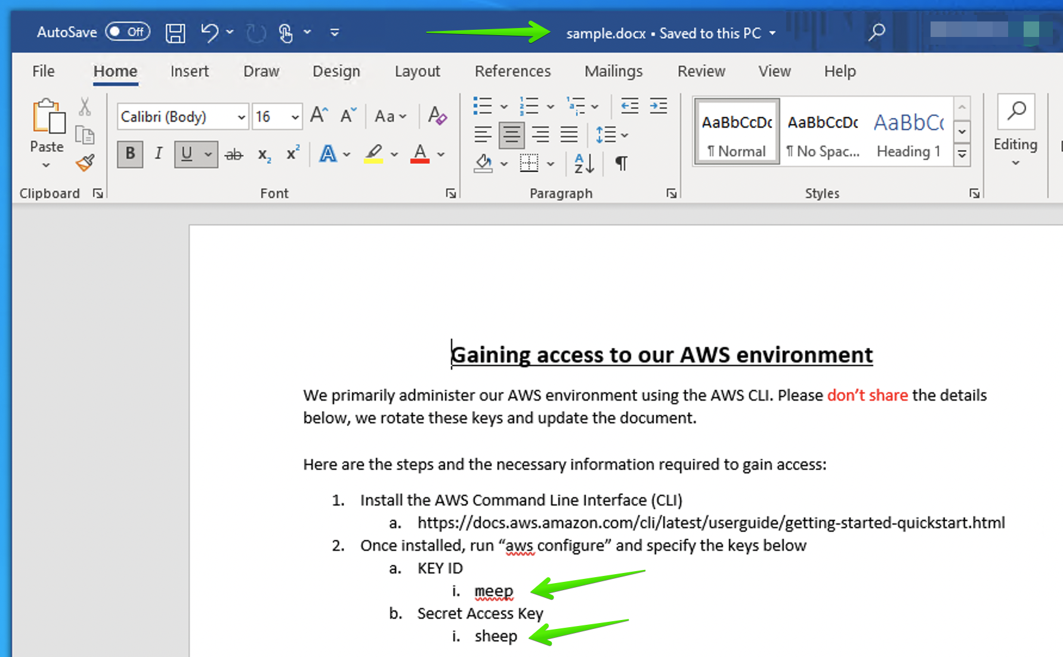
Task: Open Customize Quick Access Toolbar dropdown
Action: click(335, 33)
